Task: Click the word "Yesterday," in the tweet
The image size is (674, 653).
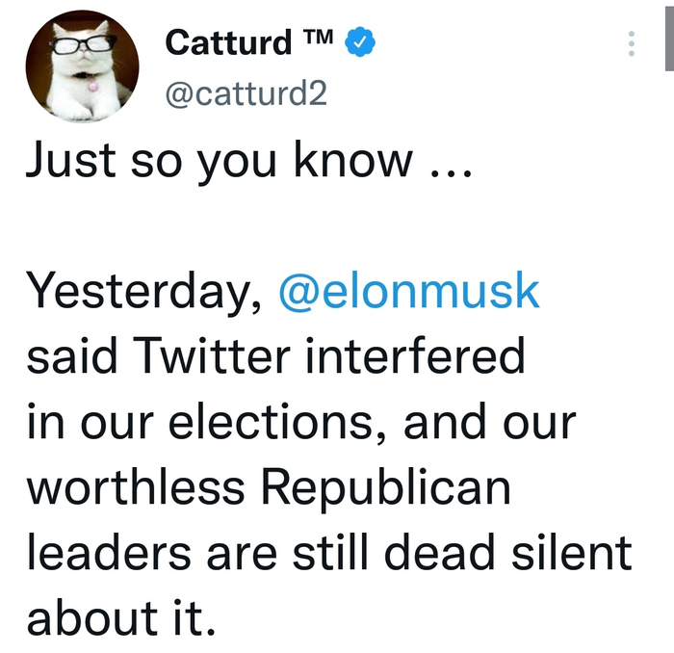Action: 144,292
